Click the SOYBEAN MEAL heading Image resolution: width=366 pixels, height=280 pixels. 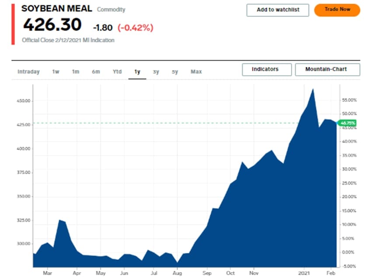[x=57, y=9]
